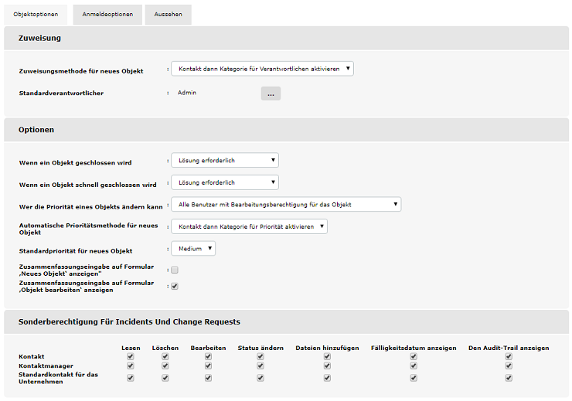Click the 'Dateien hinzufügen' column header
Screen dimensions: 572x401
(327, 348)
